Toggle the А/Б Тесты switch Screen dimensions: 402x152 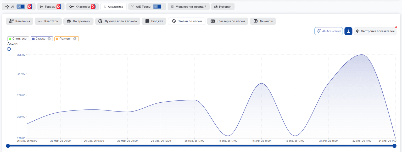click(157, 7)
